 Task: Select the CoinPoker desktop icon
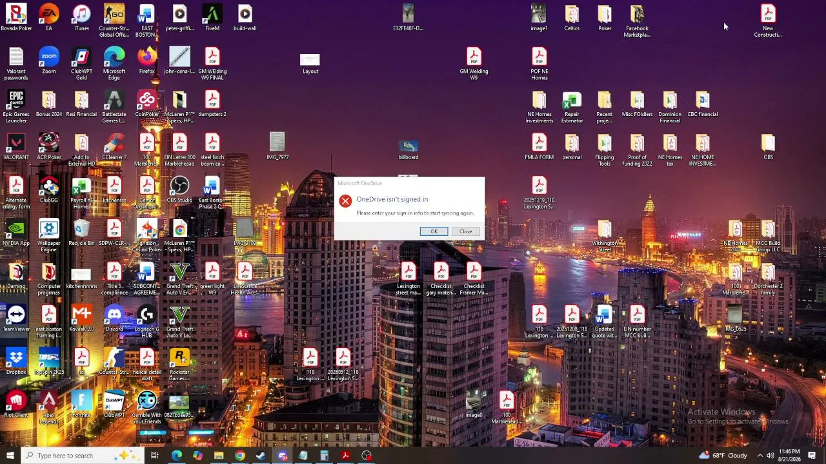(146, 104)
